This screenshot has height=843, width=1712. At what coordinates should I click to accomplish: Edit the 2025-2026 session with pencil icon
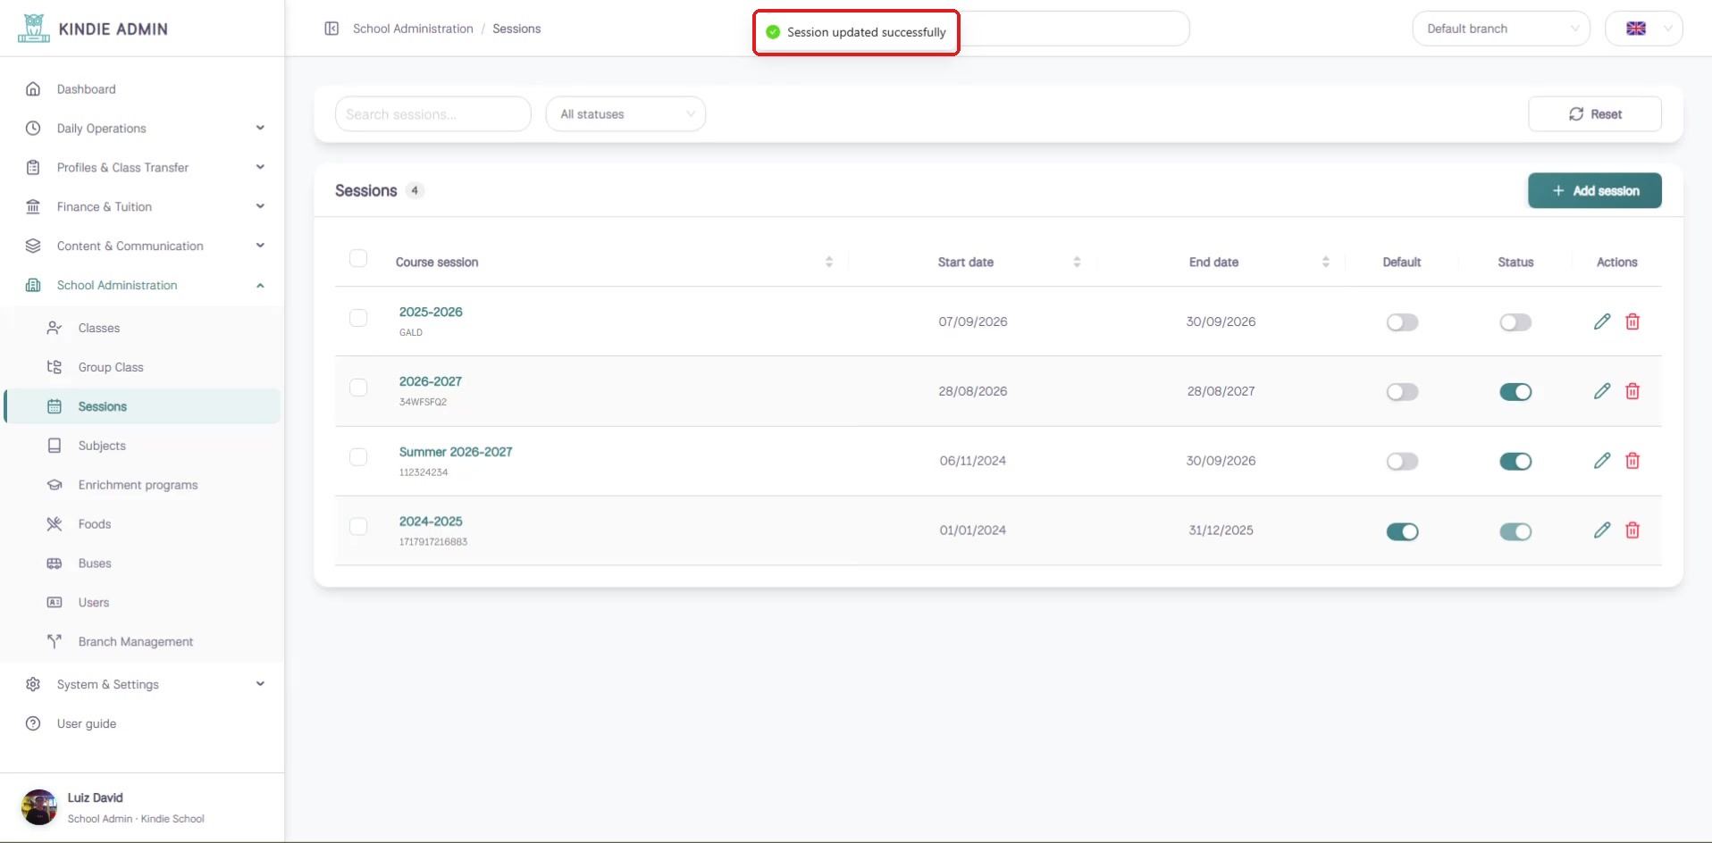1602,321
